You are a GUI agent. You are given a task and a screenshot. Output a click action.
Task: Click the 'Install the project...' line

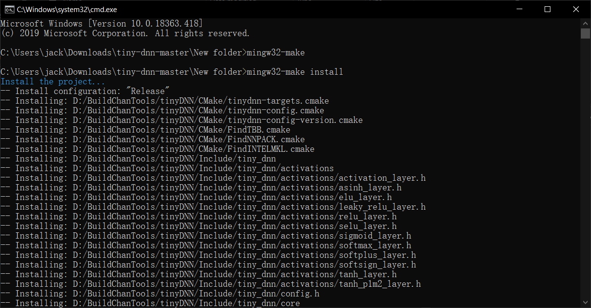(x=53, y=81)
